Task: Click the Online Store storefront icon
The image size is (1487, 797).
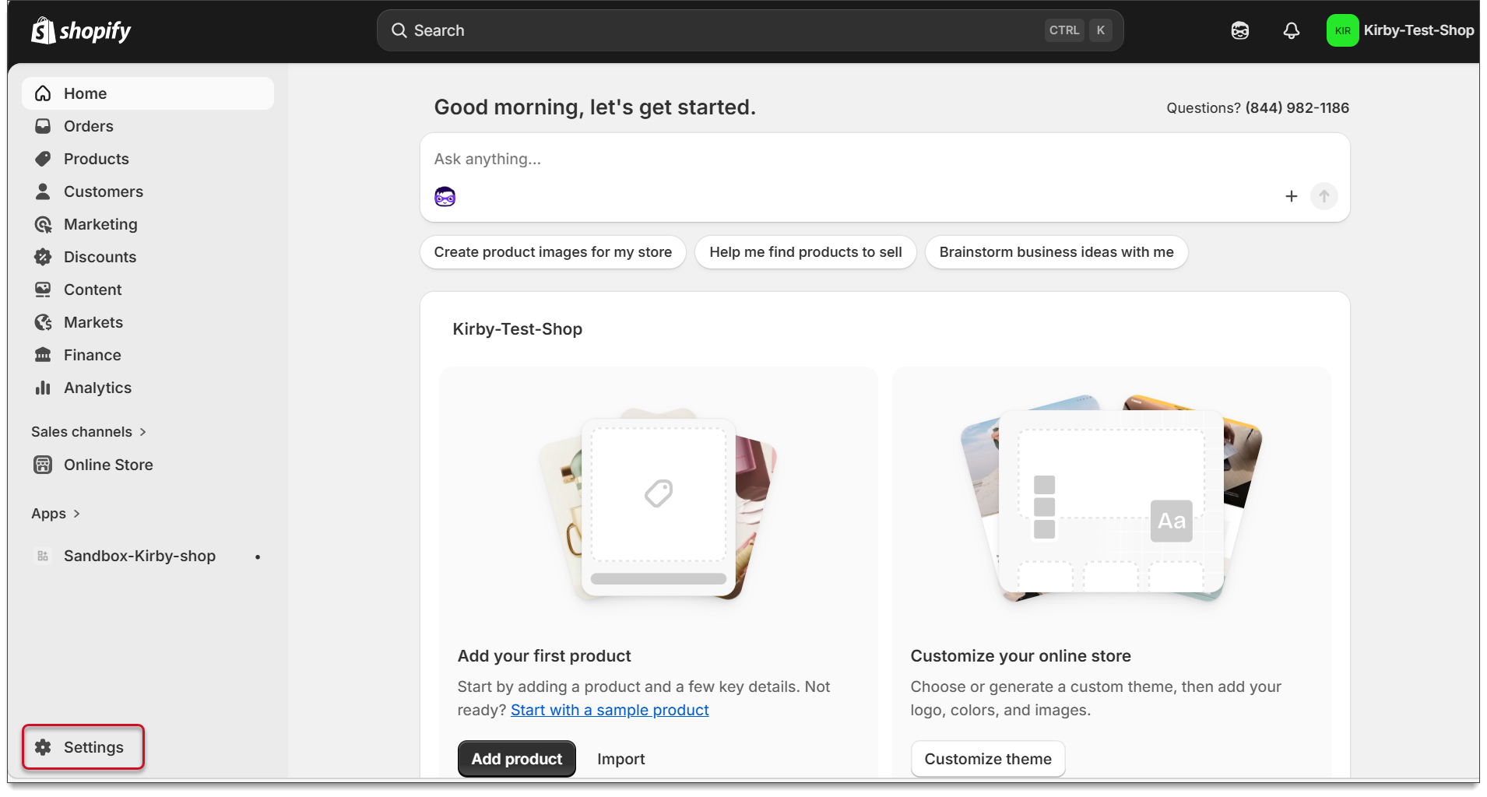Action: [x=43, y=465]
